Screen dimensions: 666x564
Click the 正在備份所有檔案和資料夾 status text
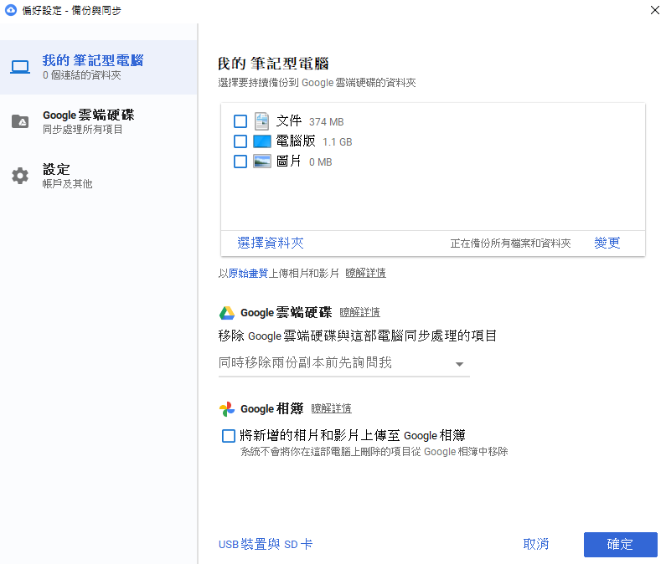click(x=510, y=244)
